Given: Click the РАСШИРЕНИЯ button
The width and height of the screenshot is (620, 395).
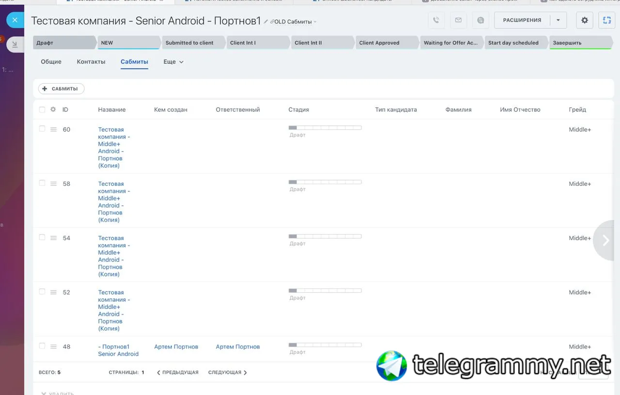Looking at the screenshot, I should coord(522,20).
